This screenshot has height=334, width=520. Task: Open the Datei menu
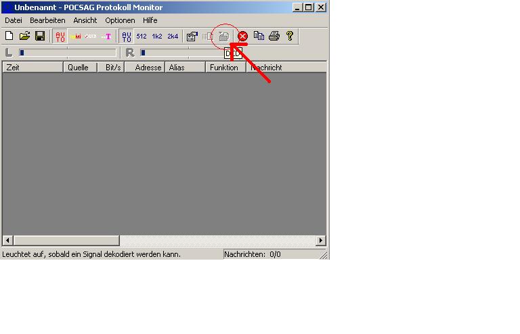(14, 20)
